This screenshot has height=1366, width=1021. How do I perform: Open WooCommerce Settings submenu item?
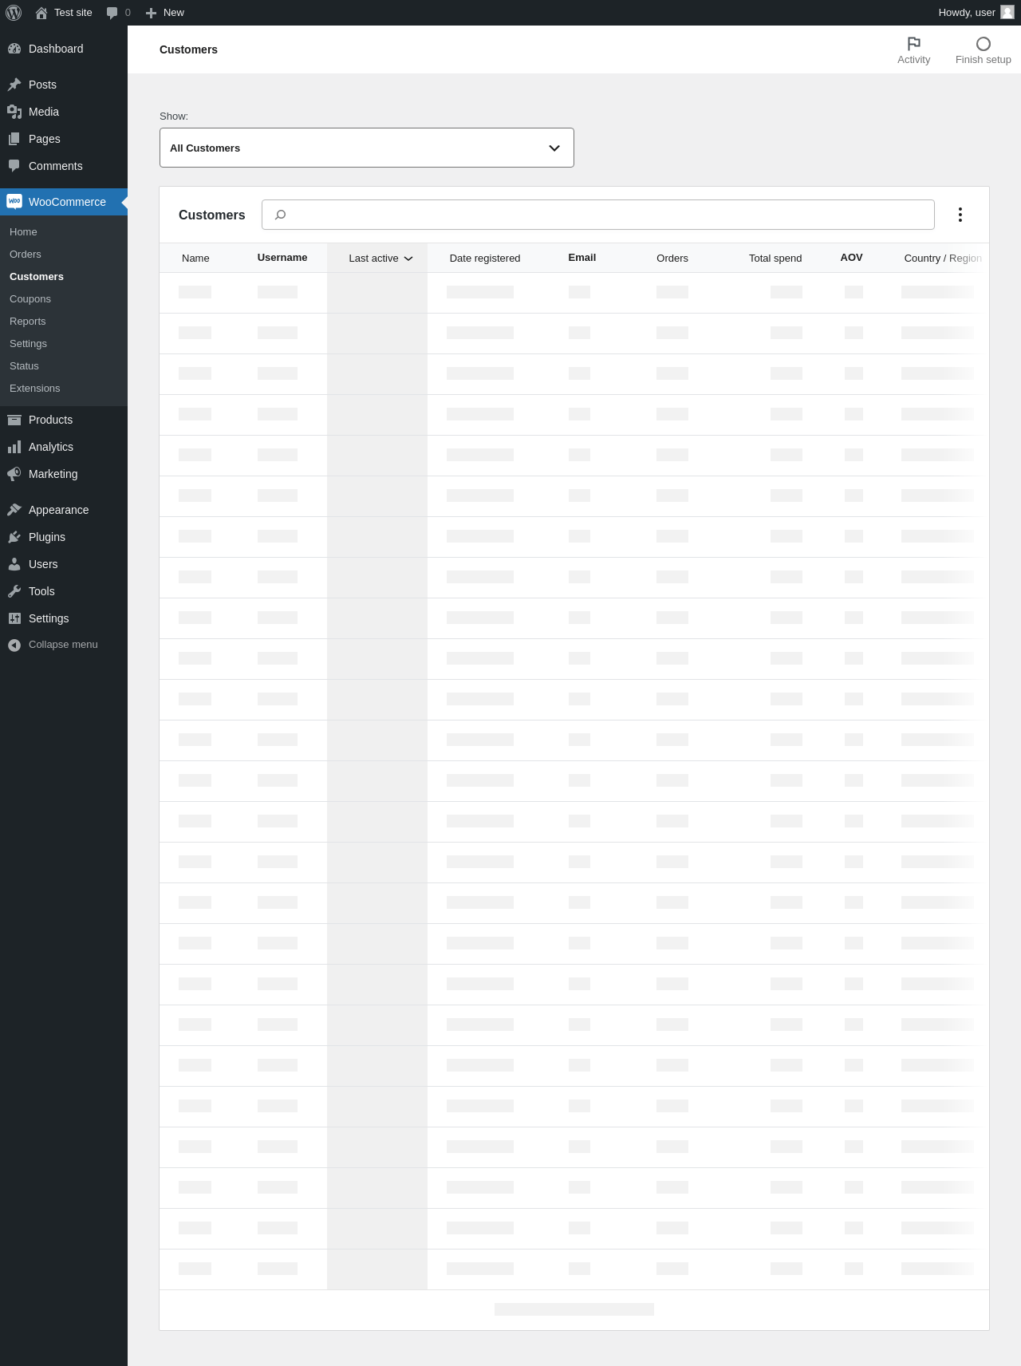coord(28,343)
